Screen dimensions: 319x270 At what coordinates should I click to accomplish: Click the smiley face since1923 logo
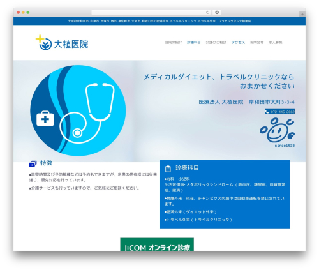(x=277, y=132)
